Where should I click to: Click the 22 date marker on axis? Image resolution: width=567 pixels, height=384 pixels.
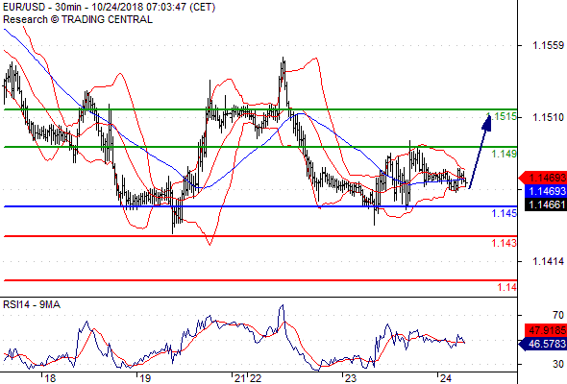point(256,378)
